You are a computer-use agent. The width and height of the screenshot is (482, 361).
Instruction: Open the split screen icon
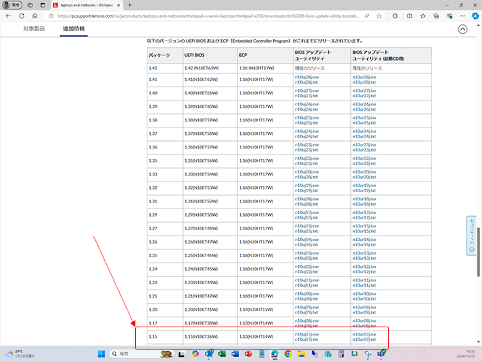click(410, 16)
